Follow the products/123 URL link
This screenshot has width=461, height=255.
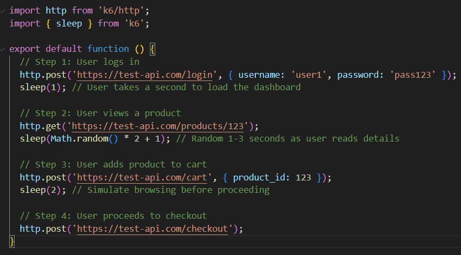pos(159,126)
